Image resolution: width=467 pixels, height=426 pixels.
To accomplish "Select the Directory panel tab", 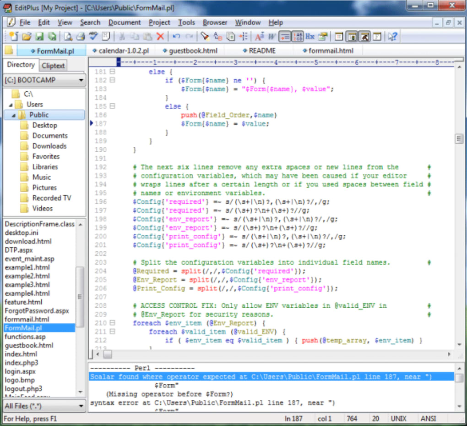I will click(x=21, y=65).
